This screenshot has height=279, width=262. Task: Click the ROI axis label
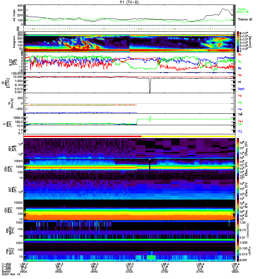pyautogui.click(x=18, y=29)
